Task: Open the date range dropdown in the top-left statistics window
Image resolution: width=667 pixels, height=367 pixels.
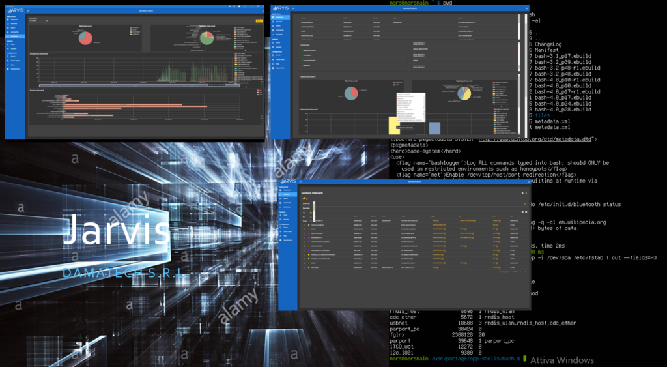Action: [x=38, y=20]
